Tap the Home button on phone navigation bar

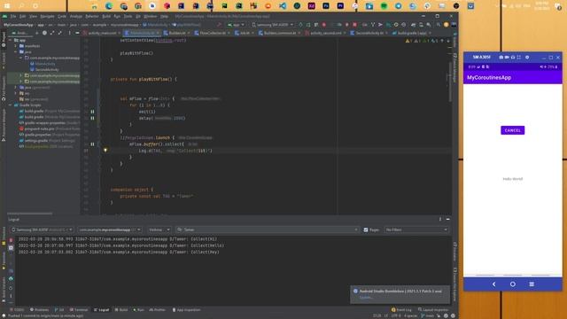513,284
